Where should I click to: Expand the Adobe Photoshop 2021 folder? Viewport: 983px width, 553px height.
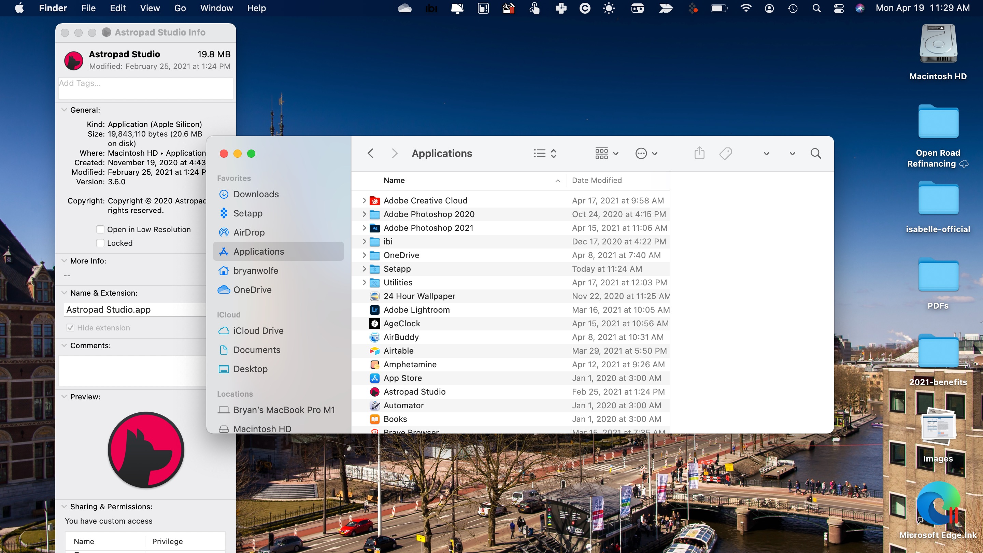[x=364, y=228]
